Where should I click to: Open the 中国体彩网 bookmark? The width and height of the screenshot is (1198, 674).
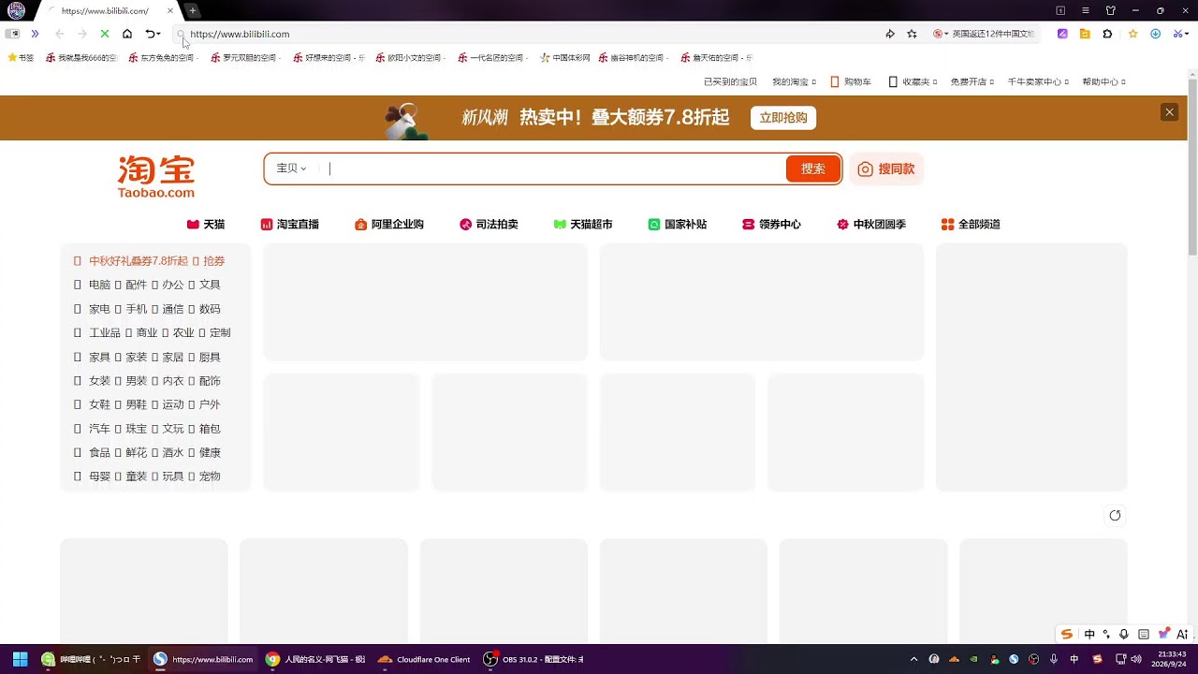coord(565,58)
